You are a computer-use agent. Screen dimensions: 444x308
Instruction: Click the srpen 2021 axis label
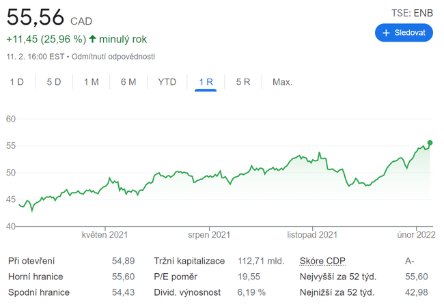coord(209,236)
